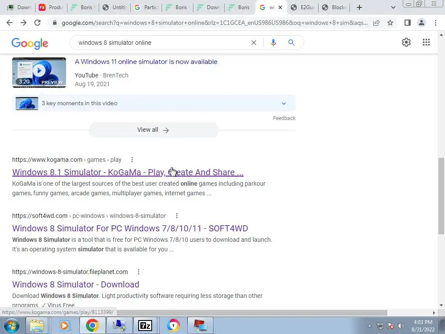Click the volume speaker tray icon

click(x=401, y=326)
